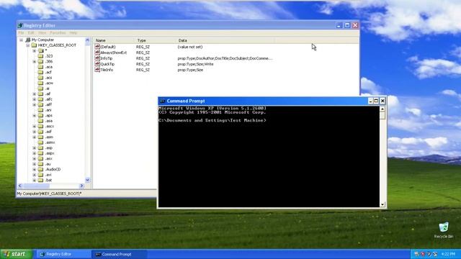Click the red system tray icon

click(423, 254)
